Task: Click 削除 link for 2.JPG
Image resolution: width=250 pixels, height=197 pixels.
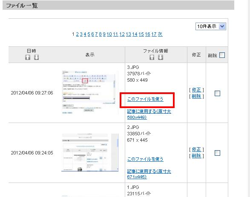Action: 196,156
